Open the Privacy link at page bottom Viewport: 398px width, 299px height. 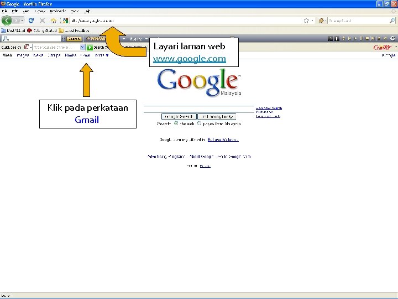point(205,166)
